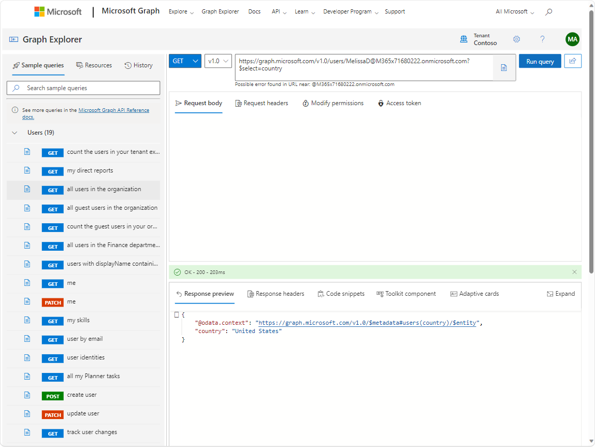The image size is (595, 447).
Task: Expand the API menu in the top navigation
Action: (x=279, y=12)
